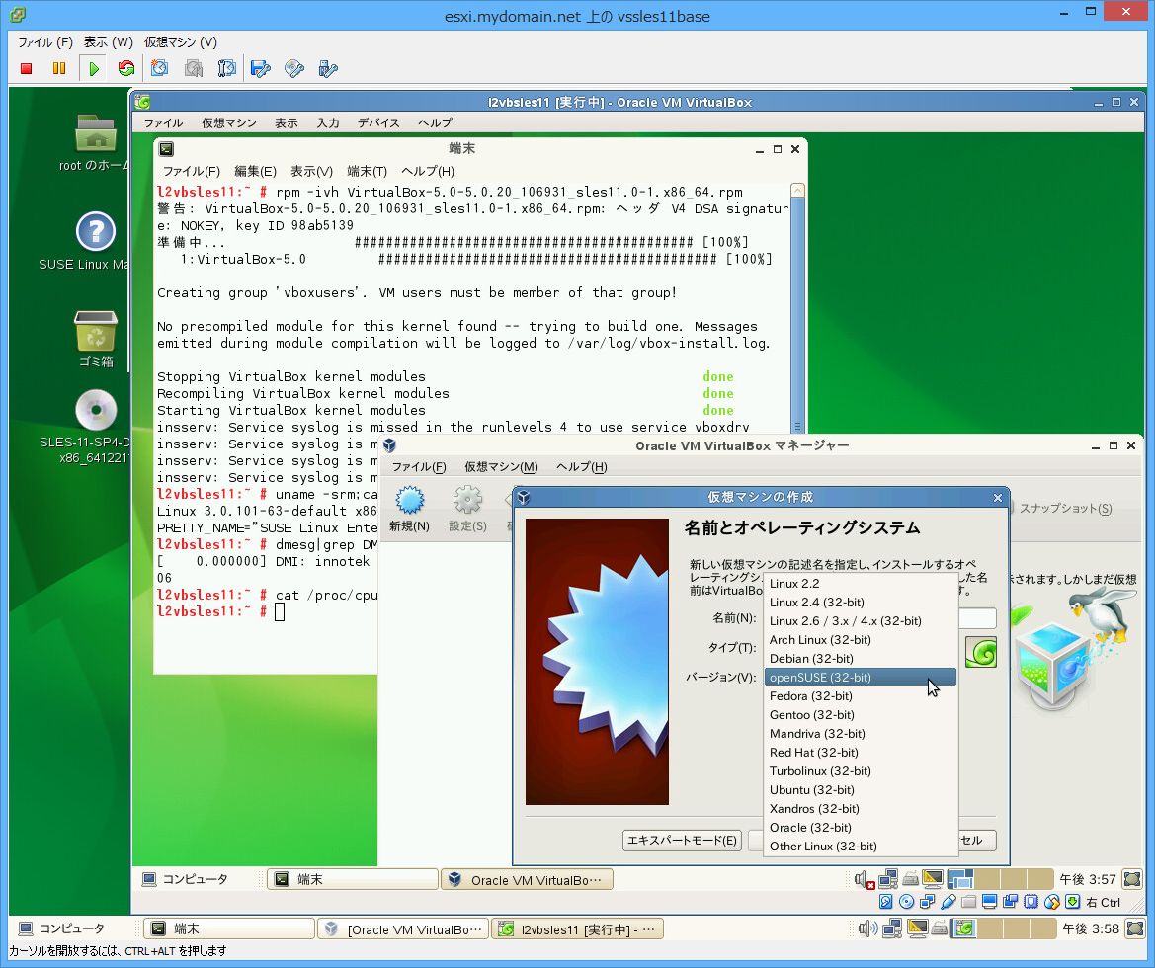
Task: Close the 仮想マシンの作成 dialog
Action: pyautogui.click(x=997, y=498)
